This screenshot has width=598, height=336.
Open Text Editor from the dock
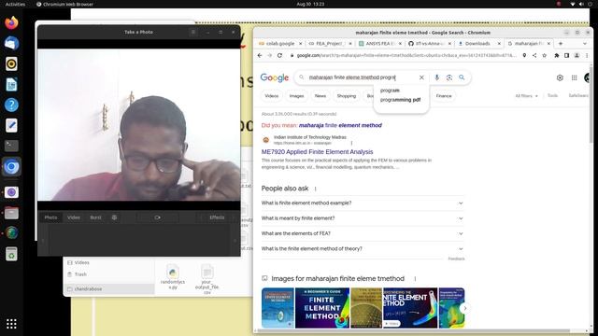[11, 125]
